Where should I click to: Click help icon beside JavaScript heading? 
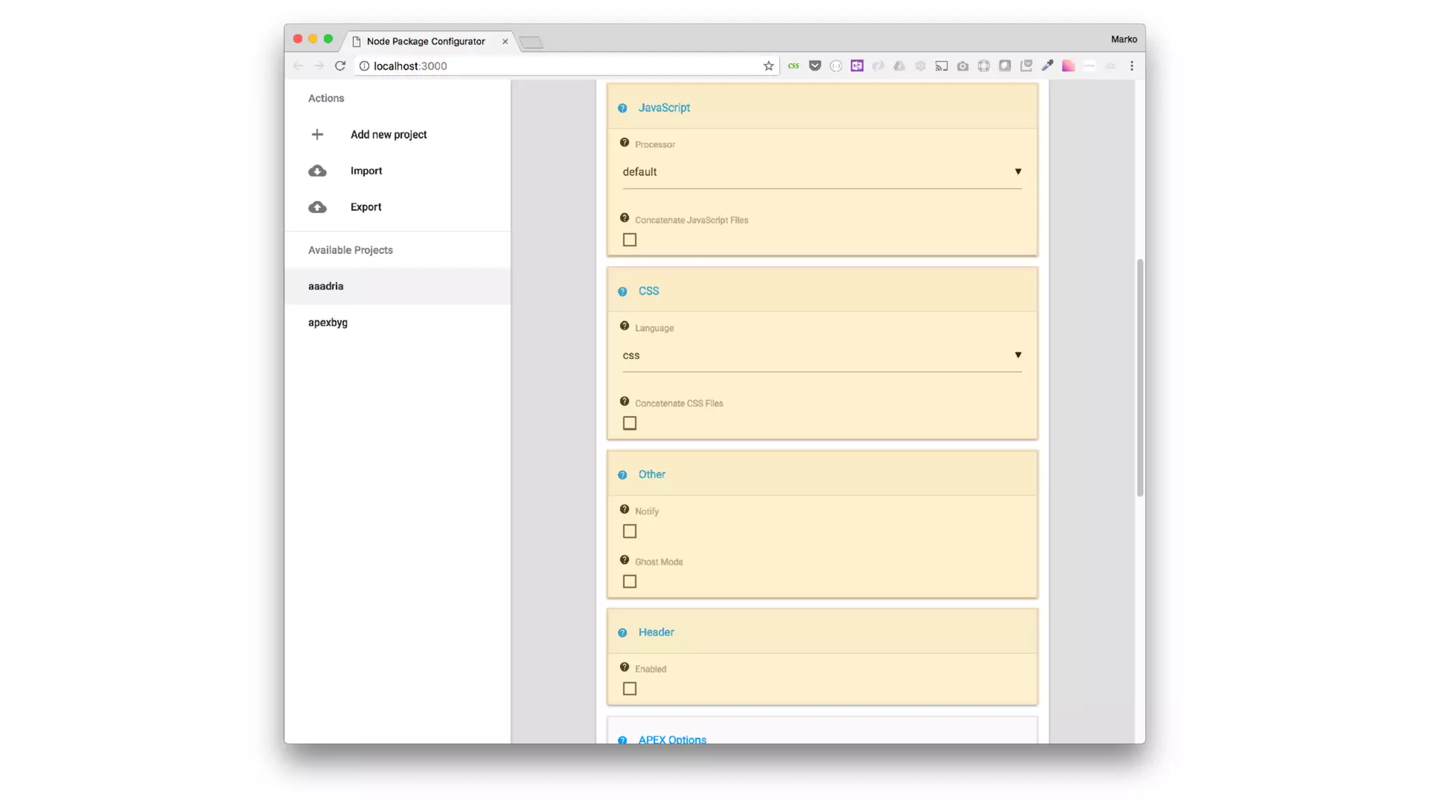[622, 108]
